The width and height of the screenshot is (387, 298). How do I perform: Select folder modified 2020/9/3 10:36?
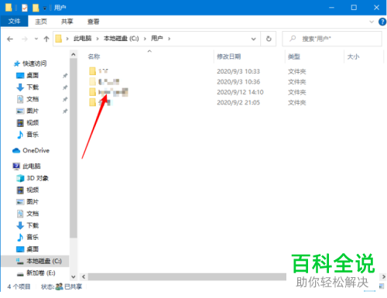point(104,82)
